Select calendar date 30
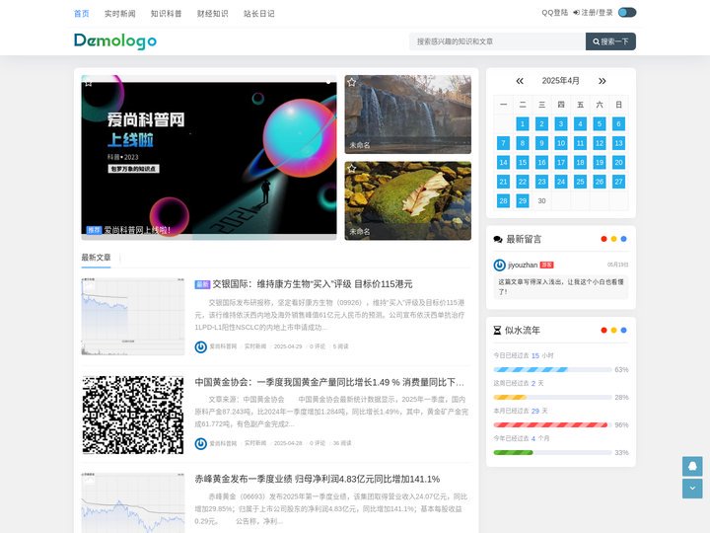The height and width of the screenshot is (533, 710). point(541,200)
